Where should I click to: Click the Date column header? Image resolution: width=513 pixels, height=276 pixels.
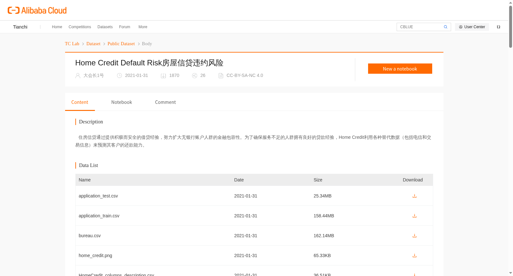click(x=239, y=180)
